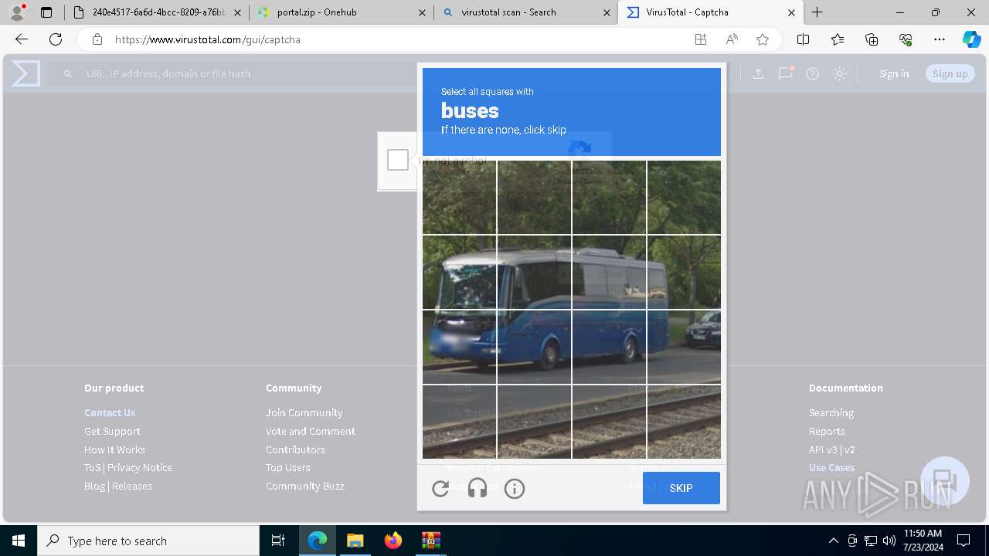The width and height of the screenshot is (989, 556).
Task: Open Task View on taskbar
Action: pyautogui.click(x=278, y=541)
